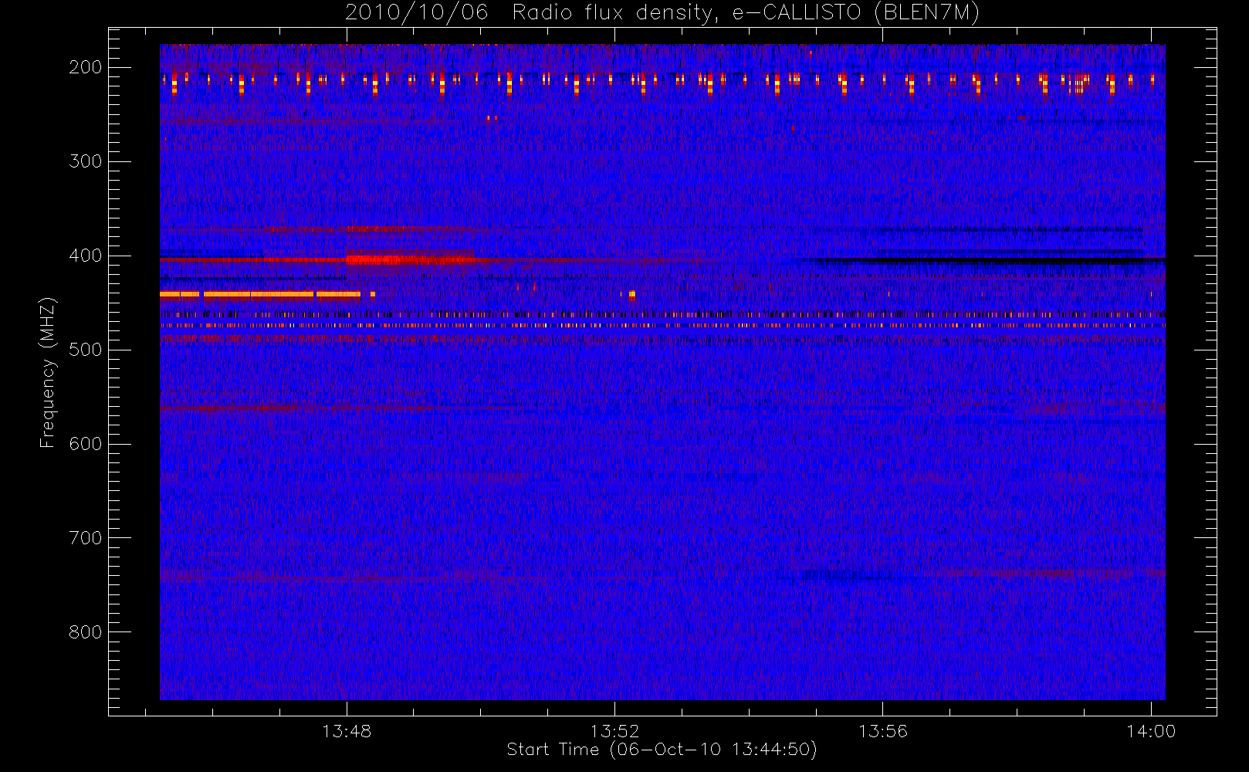Click the 400 frequency tick label
The height and width of the screenshot is (772, 1249).
(85, 256)
